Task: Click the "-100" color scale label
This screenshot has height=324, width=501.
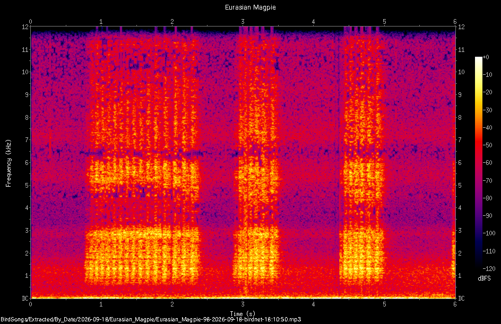Action: [x=489, y=233]
